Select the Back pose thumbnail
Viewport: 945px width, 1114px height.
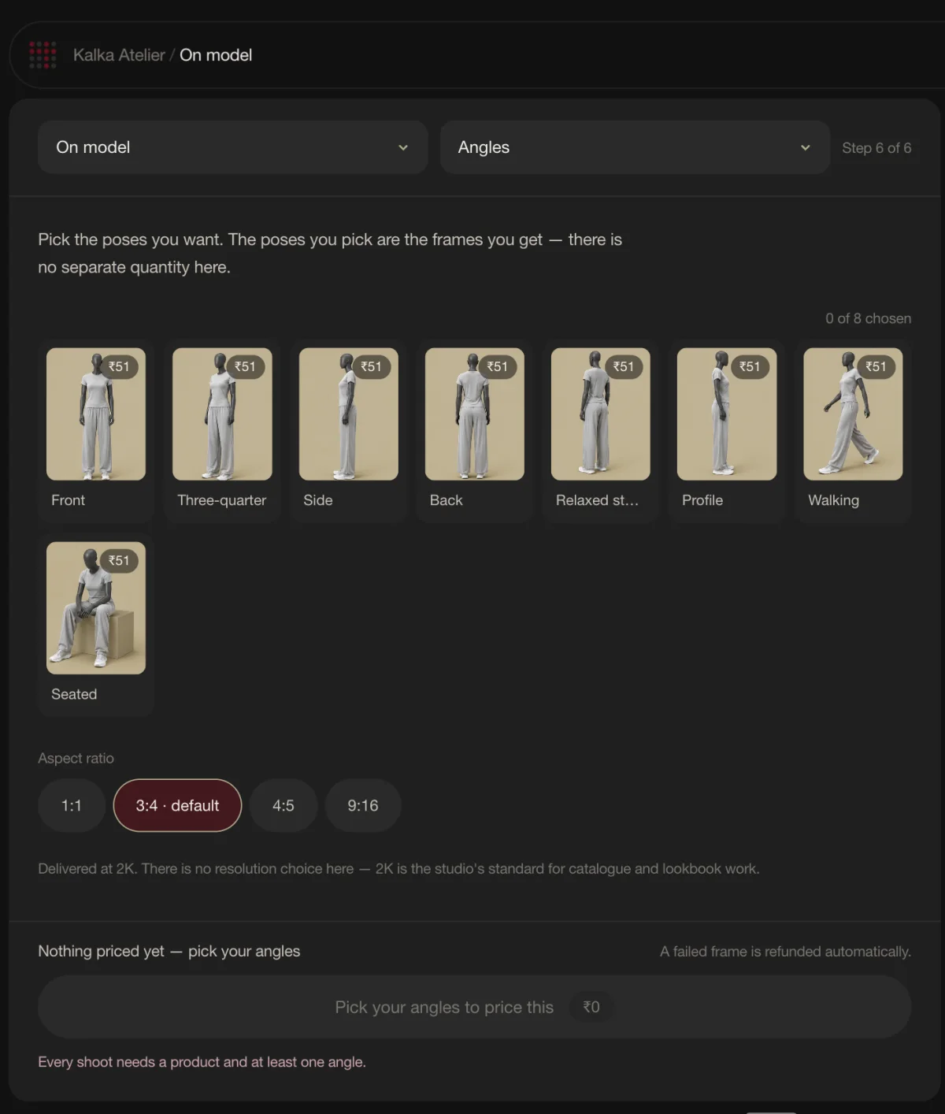tap(475, 414)
